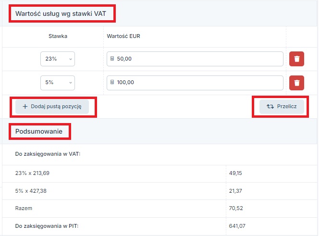This screenshot has height=236, width=320.
Task: Recalculate the totals with the Przelicz button
Action: pyautogui.click(x=282, y=107)
